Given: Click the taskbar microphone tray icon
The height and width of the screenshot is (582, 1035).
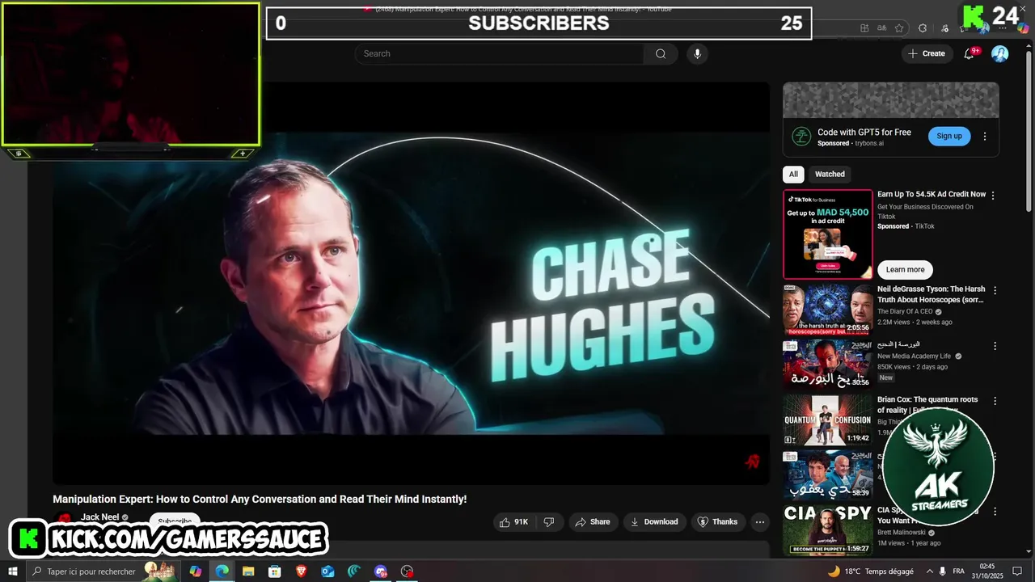Looking at the screenshot, I should point(942,571).
